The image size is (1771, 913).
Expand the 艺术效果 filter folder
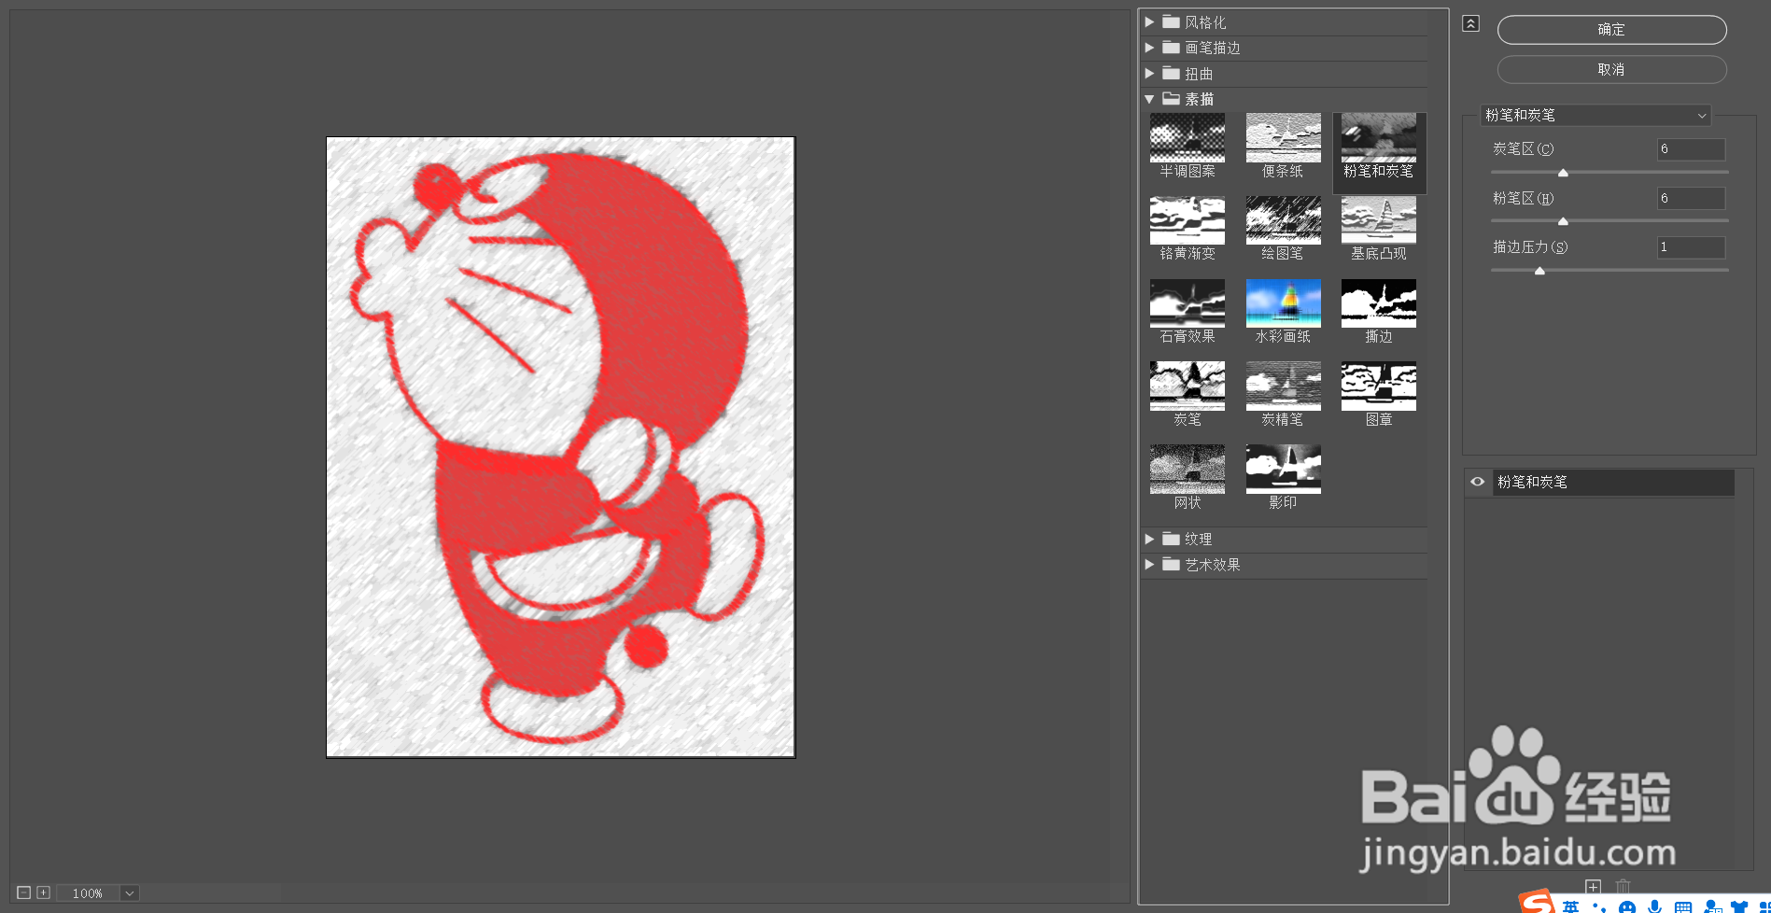pos(1149,564)
